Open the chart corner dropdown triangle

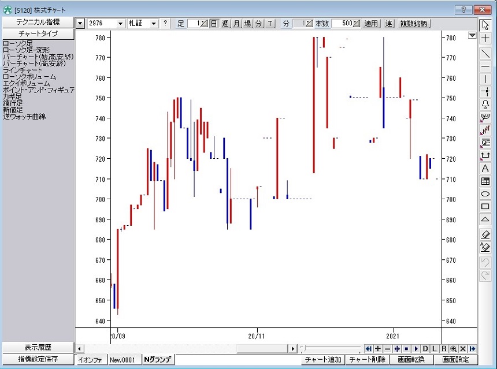[472, 35]
